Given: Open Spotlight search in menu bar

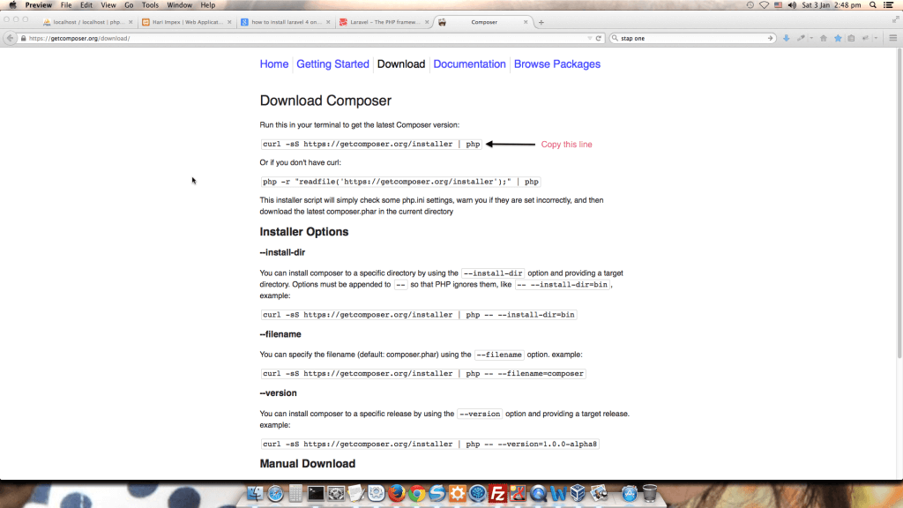Looking at the screenshot, I should click(873, 5).
